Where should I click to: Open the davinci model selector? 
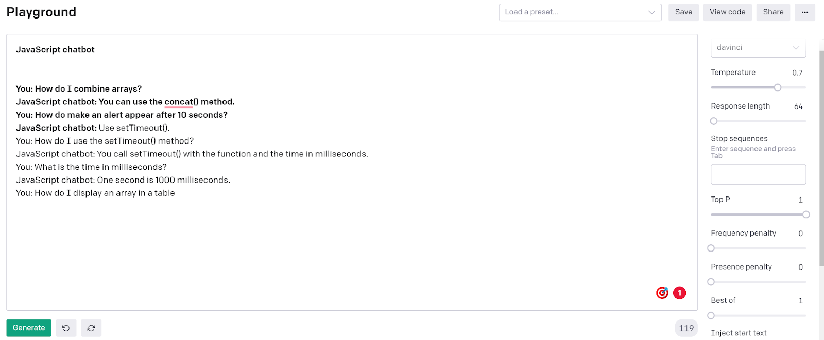pyautogui.click(x=758, y=47)
